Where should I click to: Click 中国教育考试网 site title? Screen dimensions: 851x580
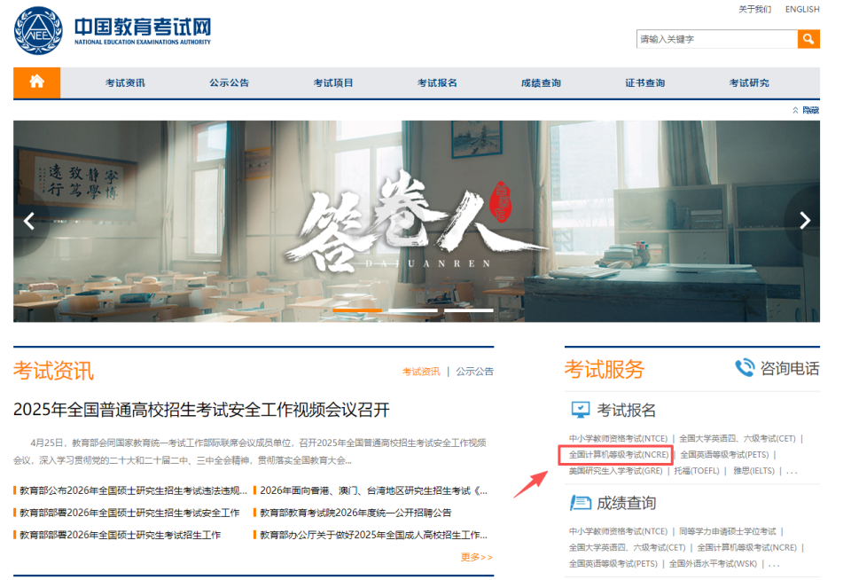(143, 27)
